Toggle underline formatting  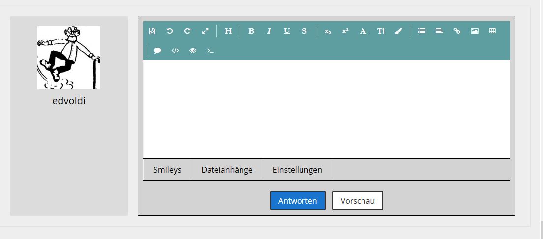pos(287,31)
